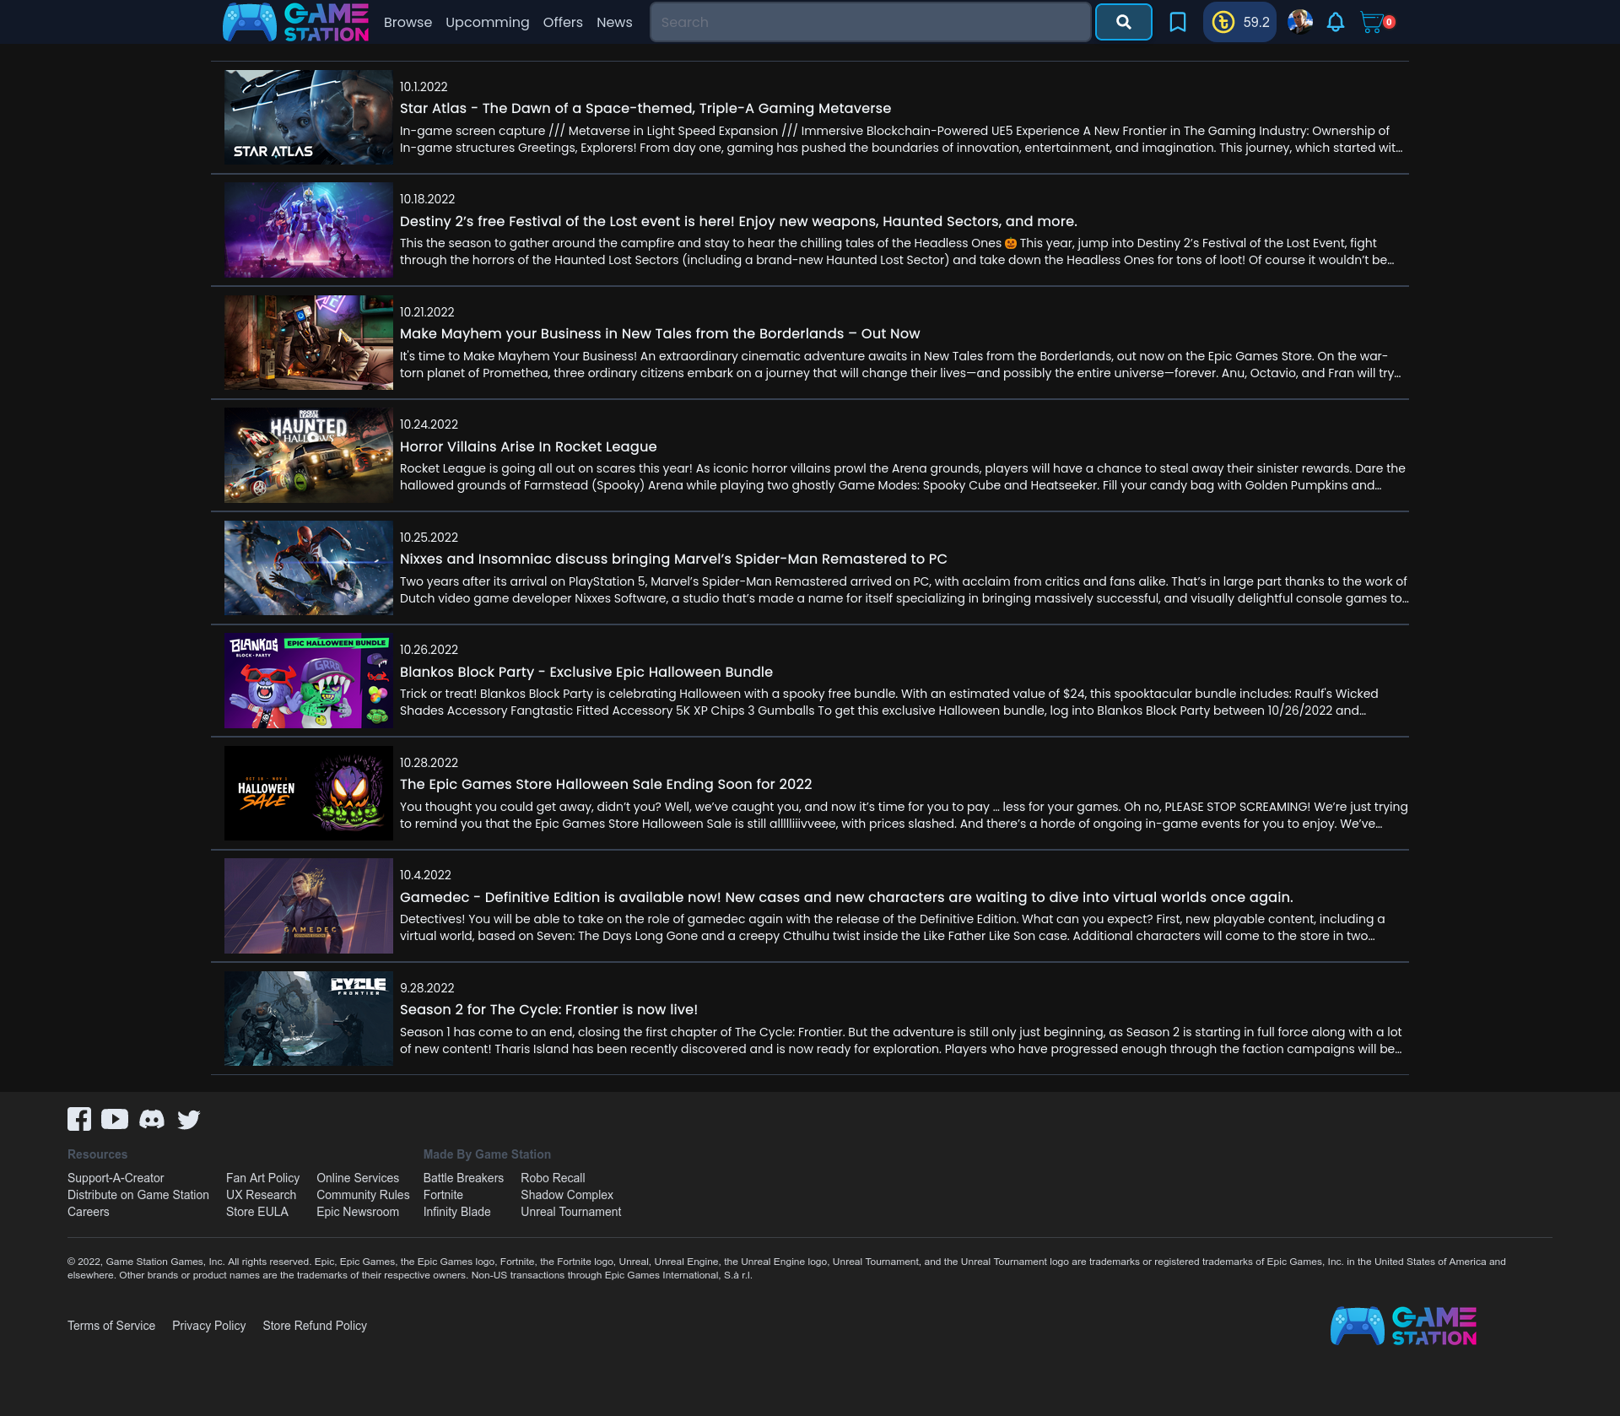Open The Cycle Frontier article thumbnail

pos(309,1019)
